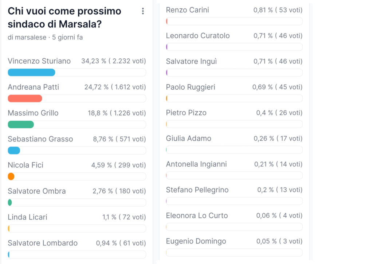Click the Massimo Grillo green result bar
Image resolution: width=373 pixels, height=264 pixels.
(21, 124)
